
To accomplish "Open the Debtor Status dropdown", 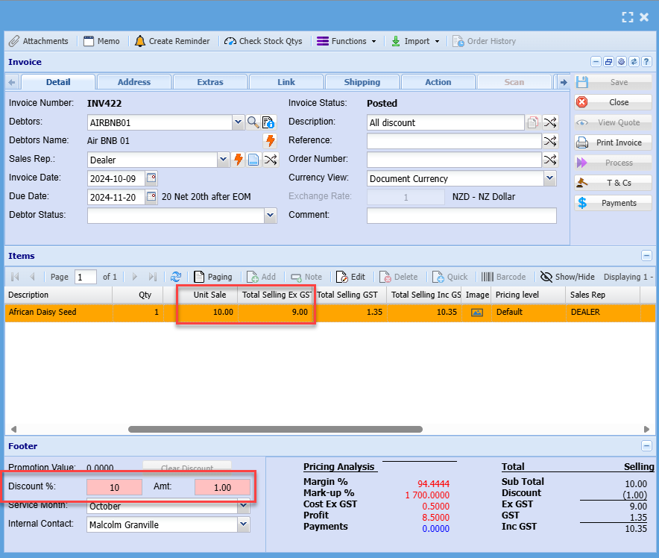I will click(270, 216).
